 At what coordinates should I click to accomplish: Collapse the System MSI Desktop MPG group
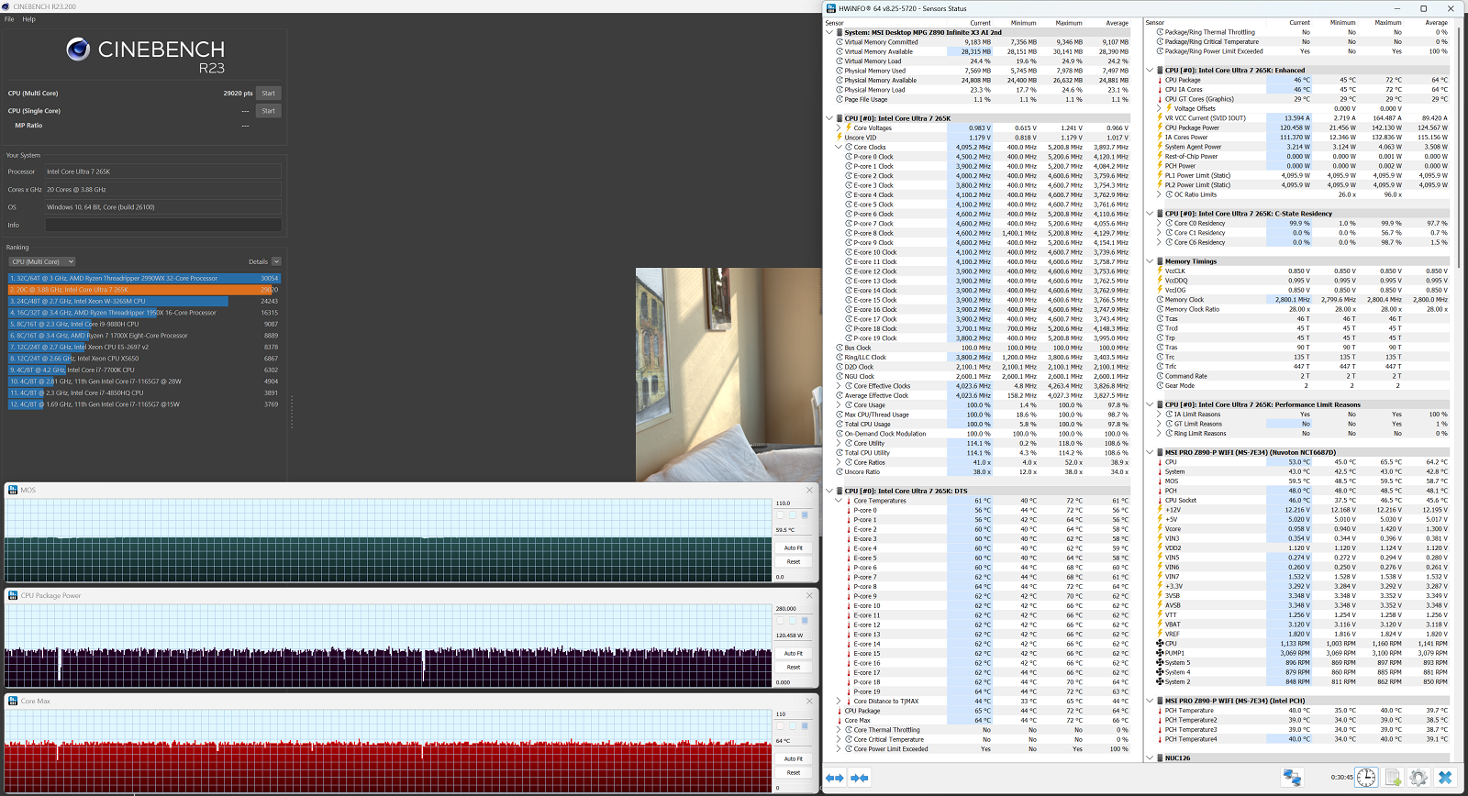pos(829,32)
